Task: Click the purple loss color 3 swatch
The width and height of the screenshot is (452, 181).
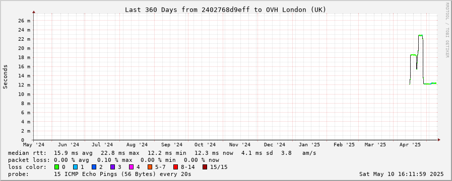Action: [x=112, y=167]
